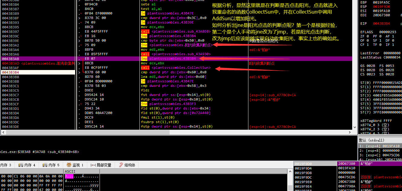The image size is (402, 191).
Task: Select opcode bytes EB 16
Action: point(90,36)
